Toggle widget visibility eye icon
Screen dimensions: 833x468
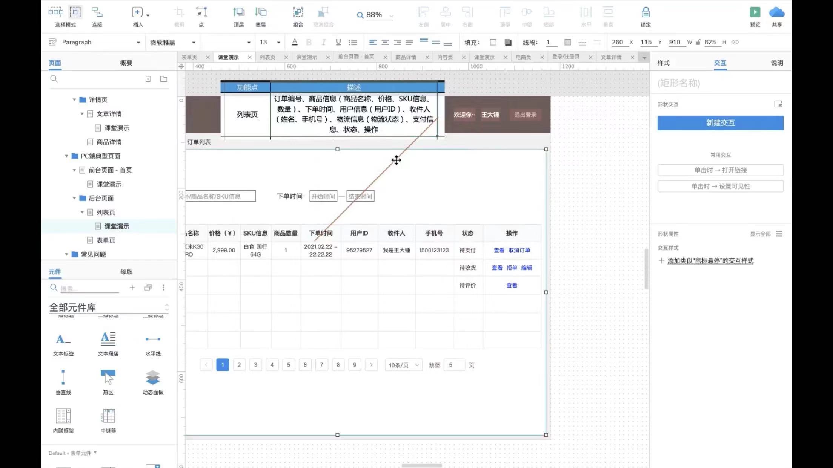(x=735, y=42)
